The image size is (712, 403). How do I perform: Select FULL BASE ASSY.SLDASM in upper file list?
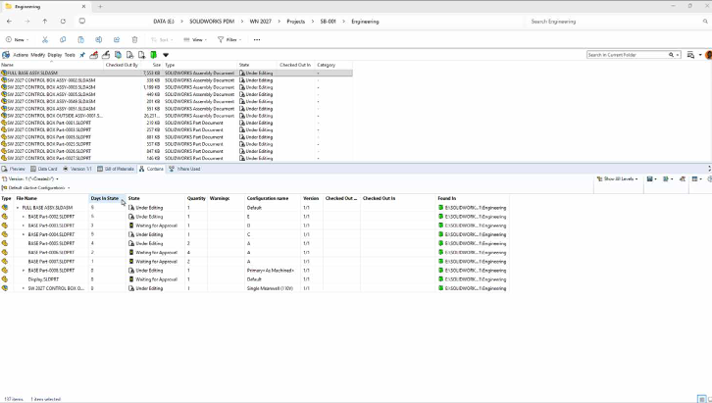click(x=177, y=73)
